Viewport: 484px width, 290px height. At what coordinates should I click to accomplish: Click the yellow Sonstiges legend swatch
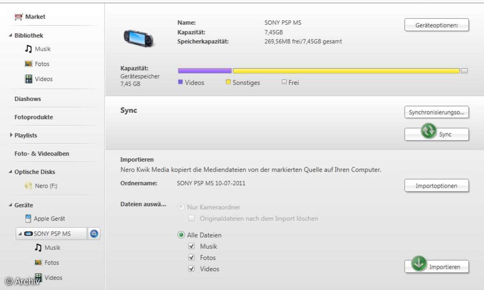[228, 82]
